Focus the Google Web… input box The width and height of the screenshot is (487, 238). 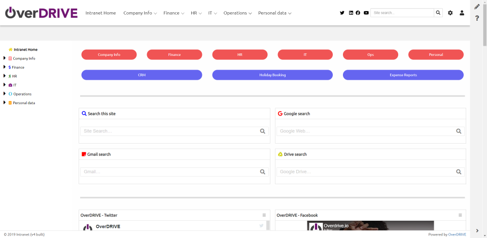(x=370, y=131)
